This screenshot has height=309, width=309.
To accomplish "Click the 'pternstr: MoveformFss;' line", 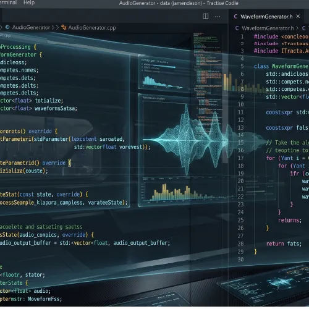I will click(31, 299).
